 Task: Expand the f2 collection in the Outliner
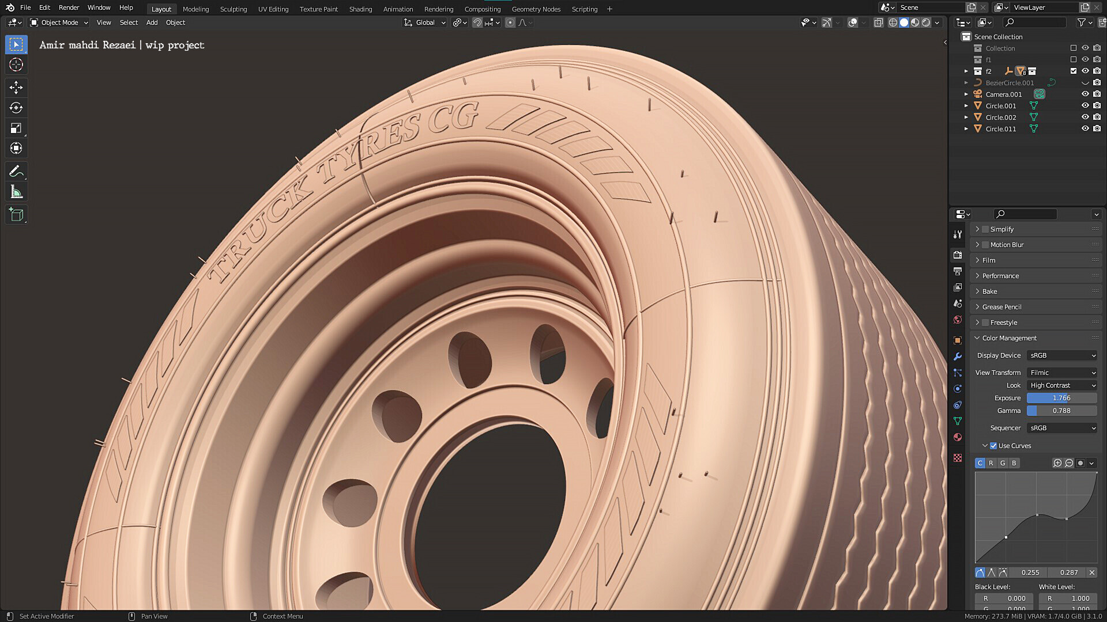pos(966,71)
